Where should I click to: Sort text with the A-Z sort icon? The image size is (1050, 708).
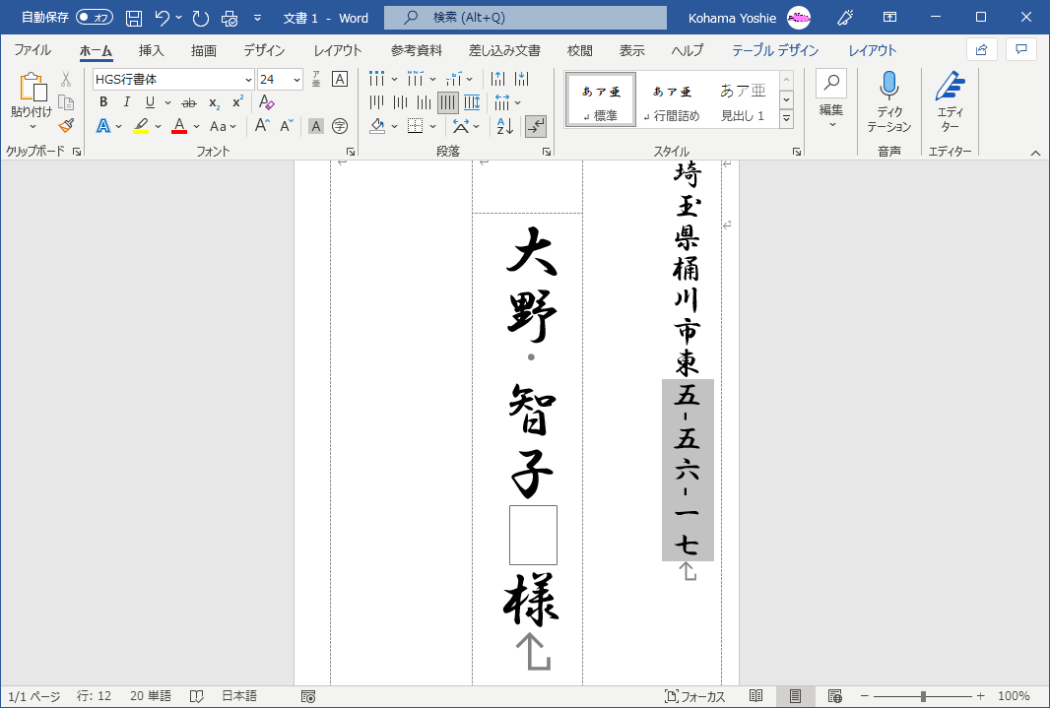tap(505, 126)
